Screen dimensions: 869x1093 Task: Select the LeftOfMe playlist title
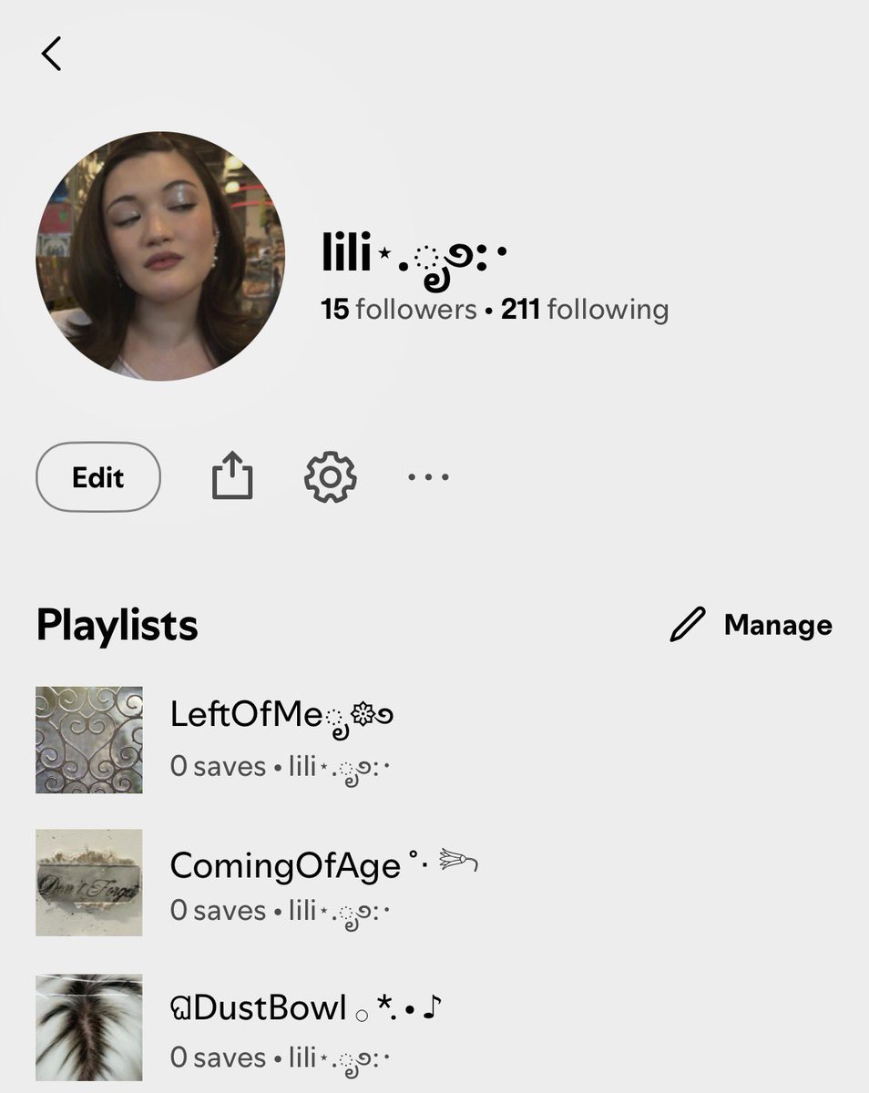(x=281, y=717)
